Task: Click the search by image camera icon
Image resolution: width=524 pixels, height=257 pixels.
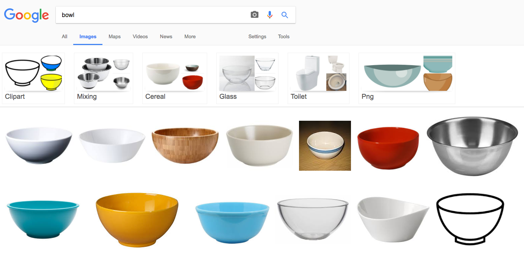Action: click(254, 14)
